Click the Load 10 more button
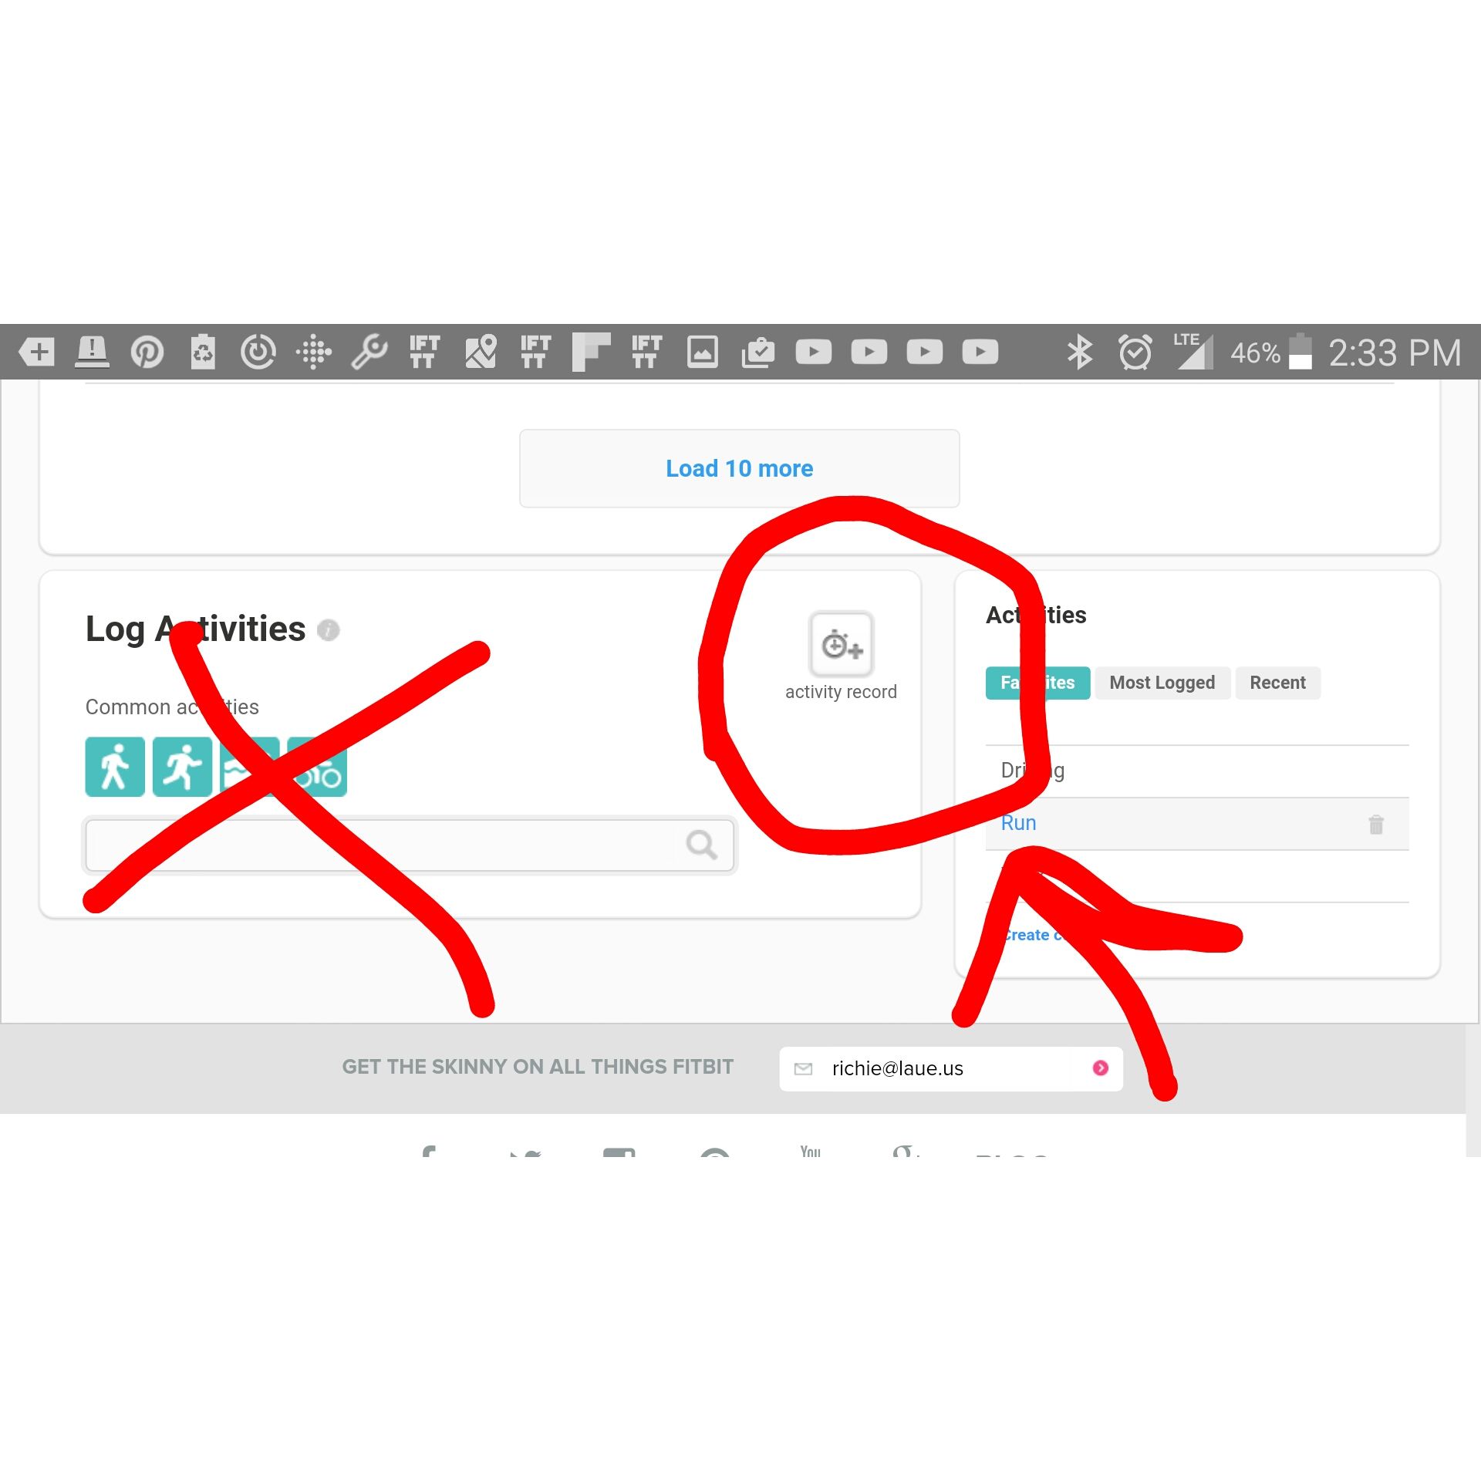Screen dimensions: 1481x1481 point(739,468)
